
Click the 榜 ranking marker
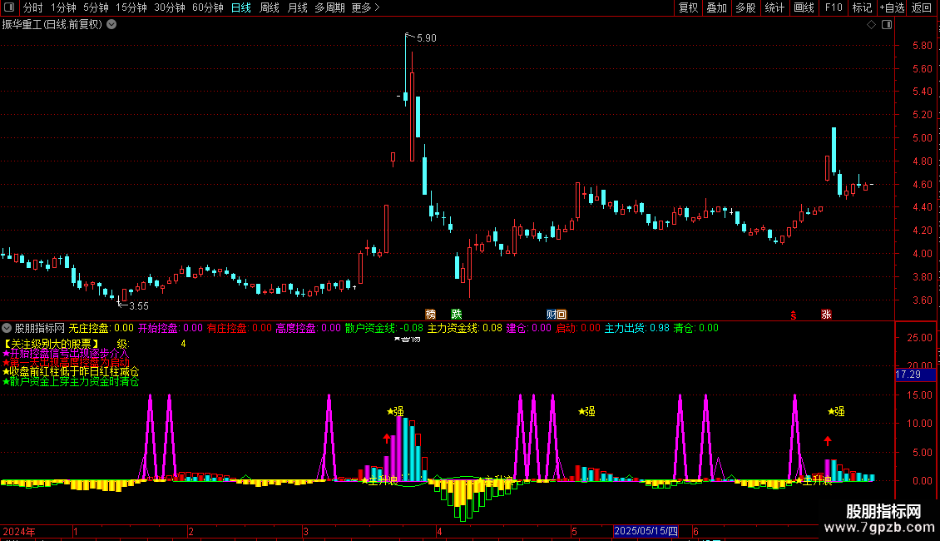coord(430,315)
